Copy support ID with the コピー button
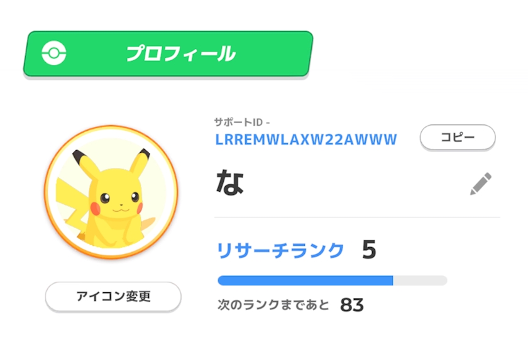The height and width of the screenshot is (347, 528). click(458, 137)
